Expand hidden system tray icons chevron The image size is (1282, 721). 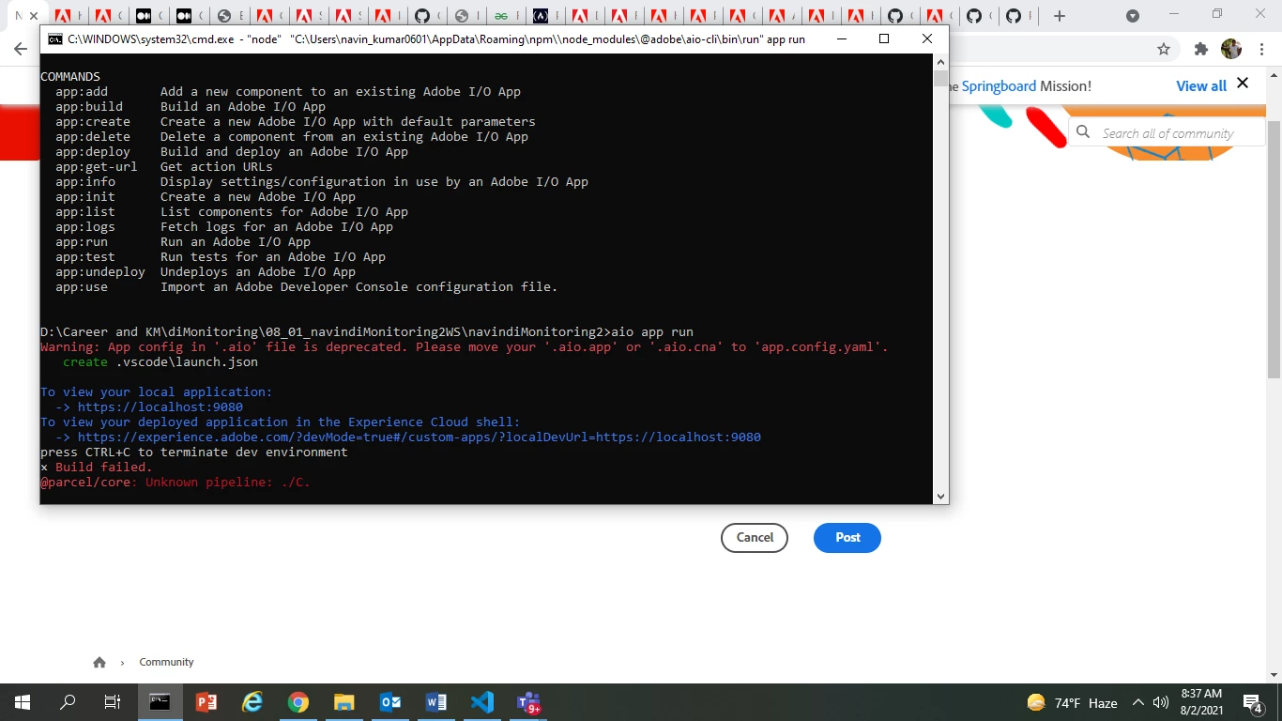(1137, 702)
